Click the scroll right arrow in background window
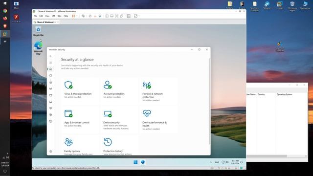The height and width of the screenshot is (176, 313). (x=306, y=156)
